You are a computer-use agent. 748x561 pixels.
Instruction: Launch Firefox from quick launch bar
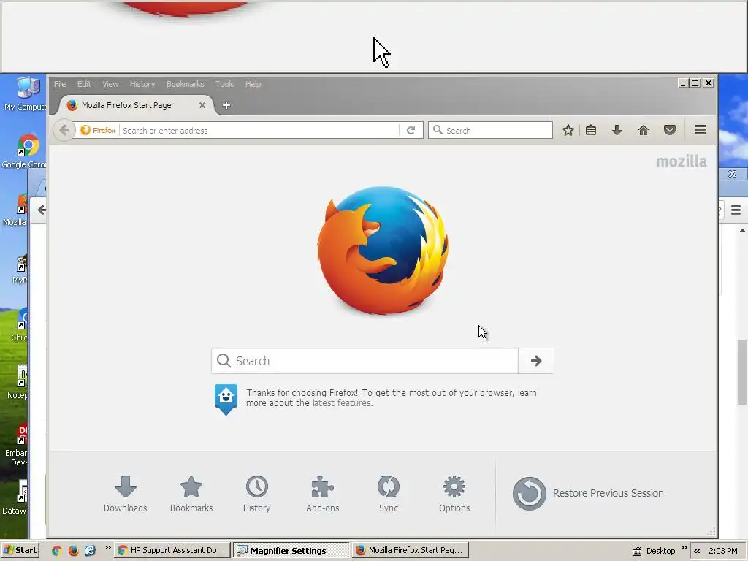73,551
